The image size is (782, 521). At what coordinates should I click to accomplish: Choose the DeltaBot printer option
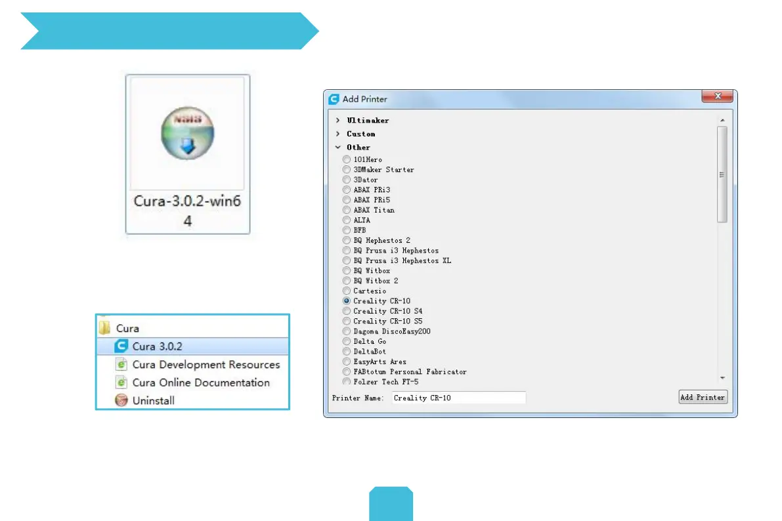click(x=347, y=351)
